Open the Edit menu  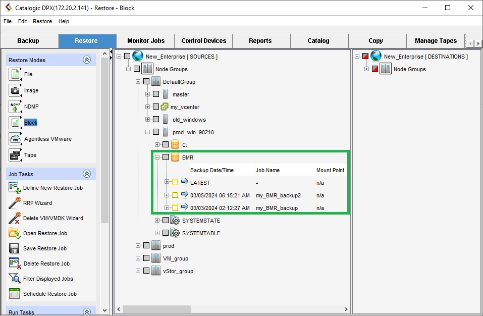click(23, 21)
